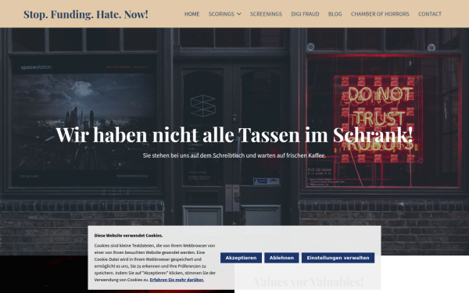Navigate to DIGI FRAUD
This screenshot has height=293, width=469.
pos(305,14)
